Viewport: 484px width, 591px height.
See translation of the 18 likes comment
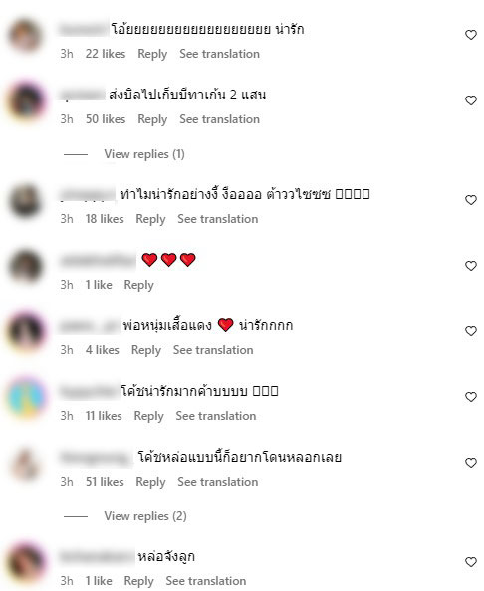218,219
